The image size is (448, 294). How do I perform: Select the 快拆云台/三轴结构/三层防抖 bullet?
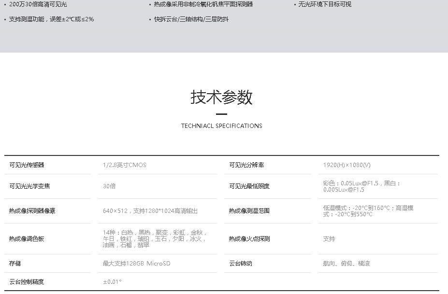191,19
